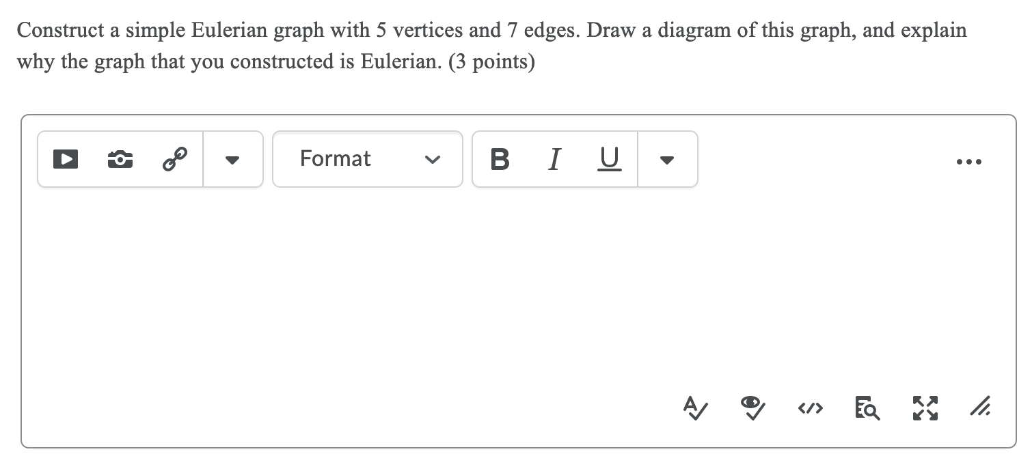Enter fullscreen editing mode
This screenshot has height=471, width=1032.
coord(925,408)
